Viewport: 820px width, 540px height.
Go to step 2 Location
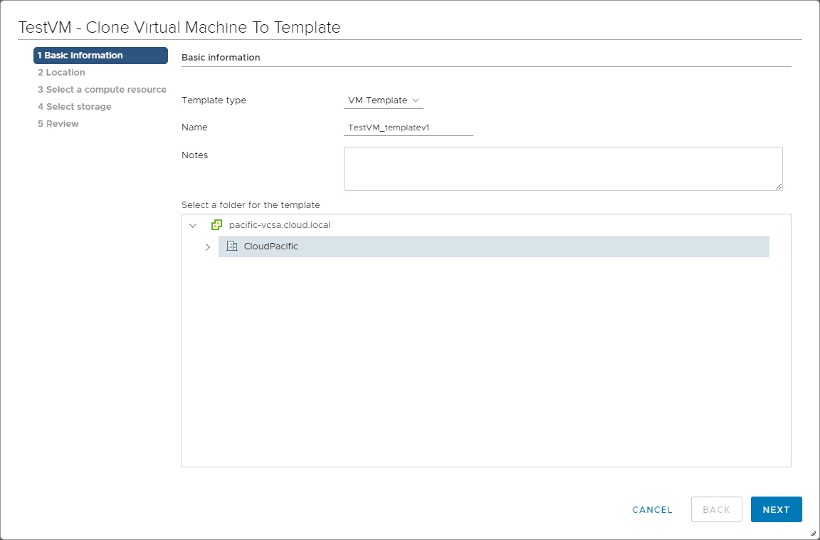61,73
